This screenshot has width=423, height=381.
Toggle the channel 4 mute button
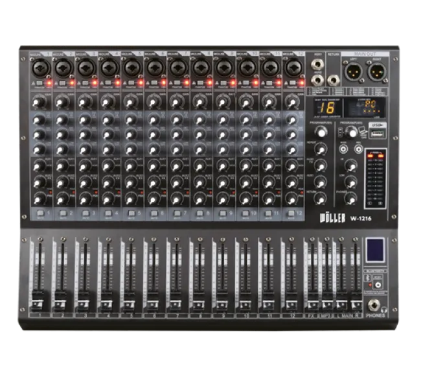pos(108,213)
